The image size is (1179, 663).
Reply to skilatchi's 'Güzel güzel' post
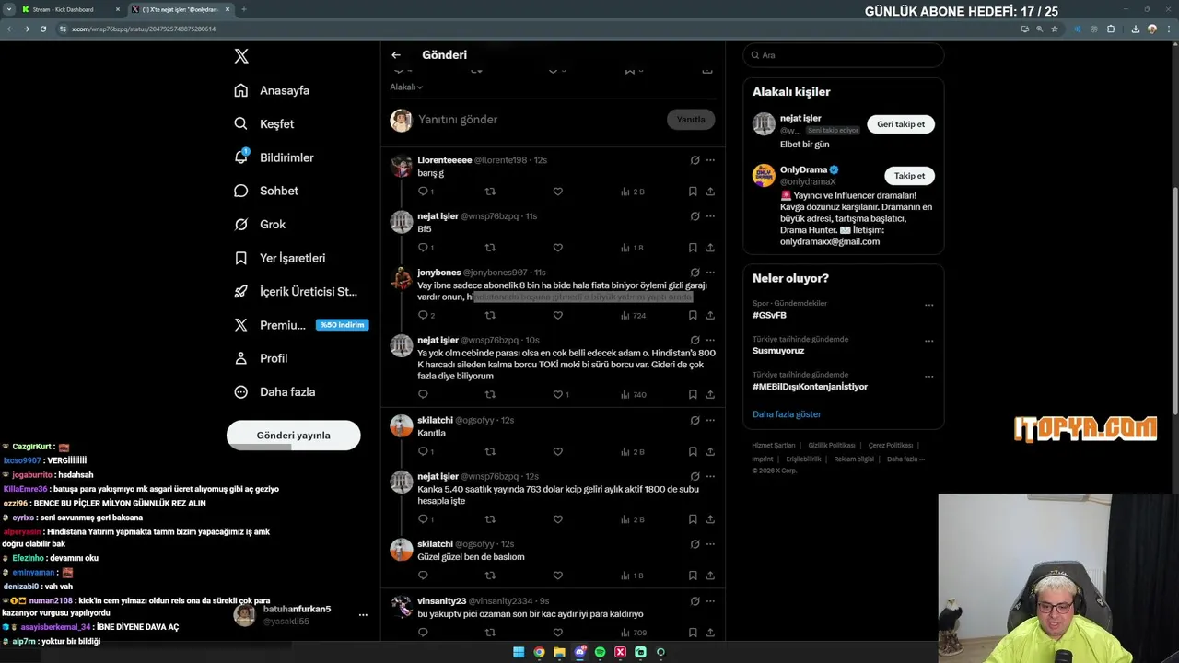423,576
